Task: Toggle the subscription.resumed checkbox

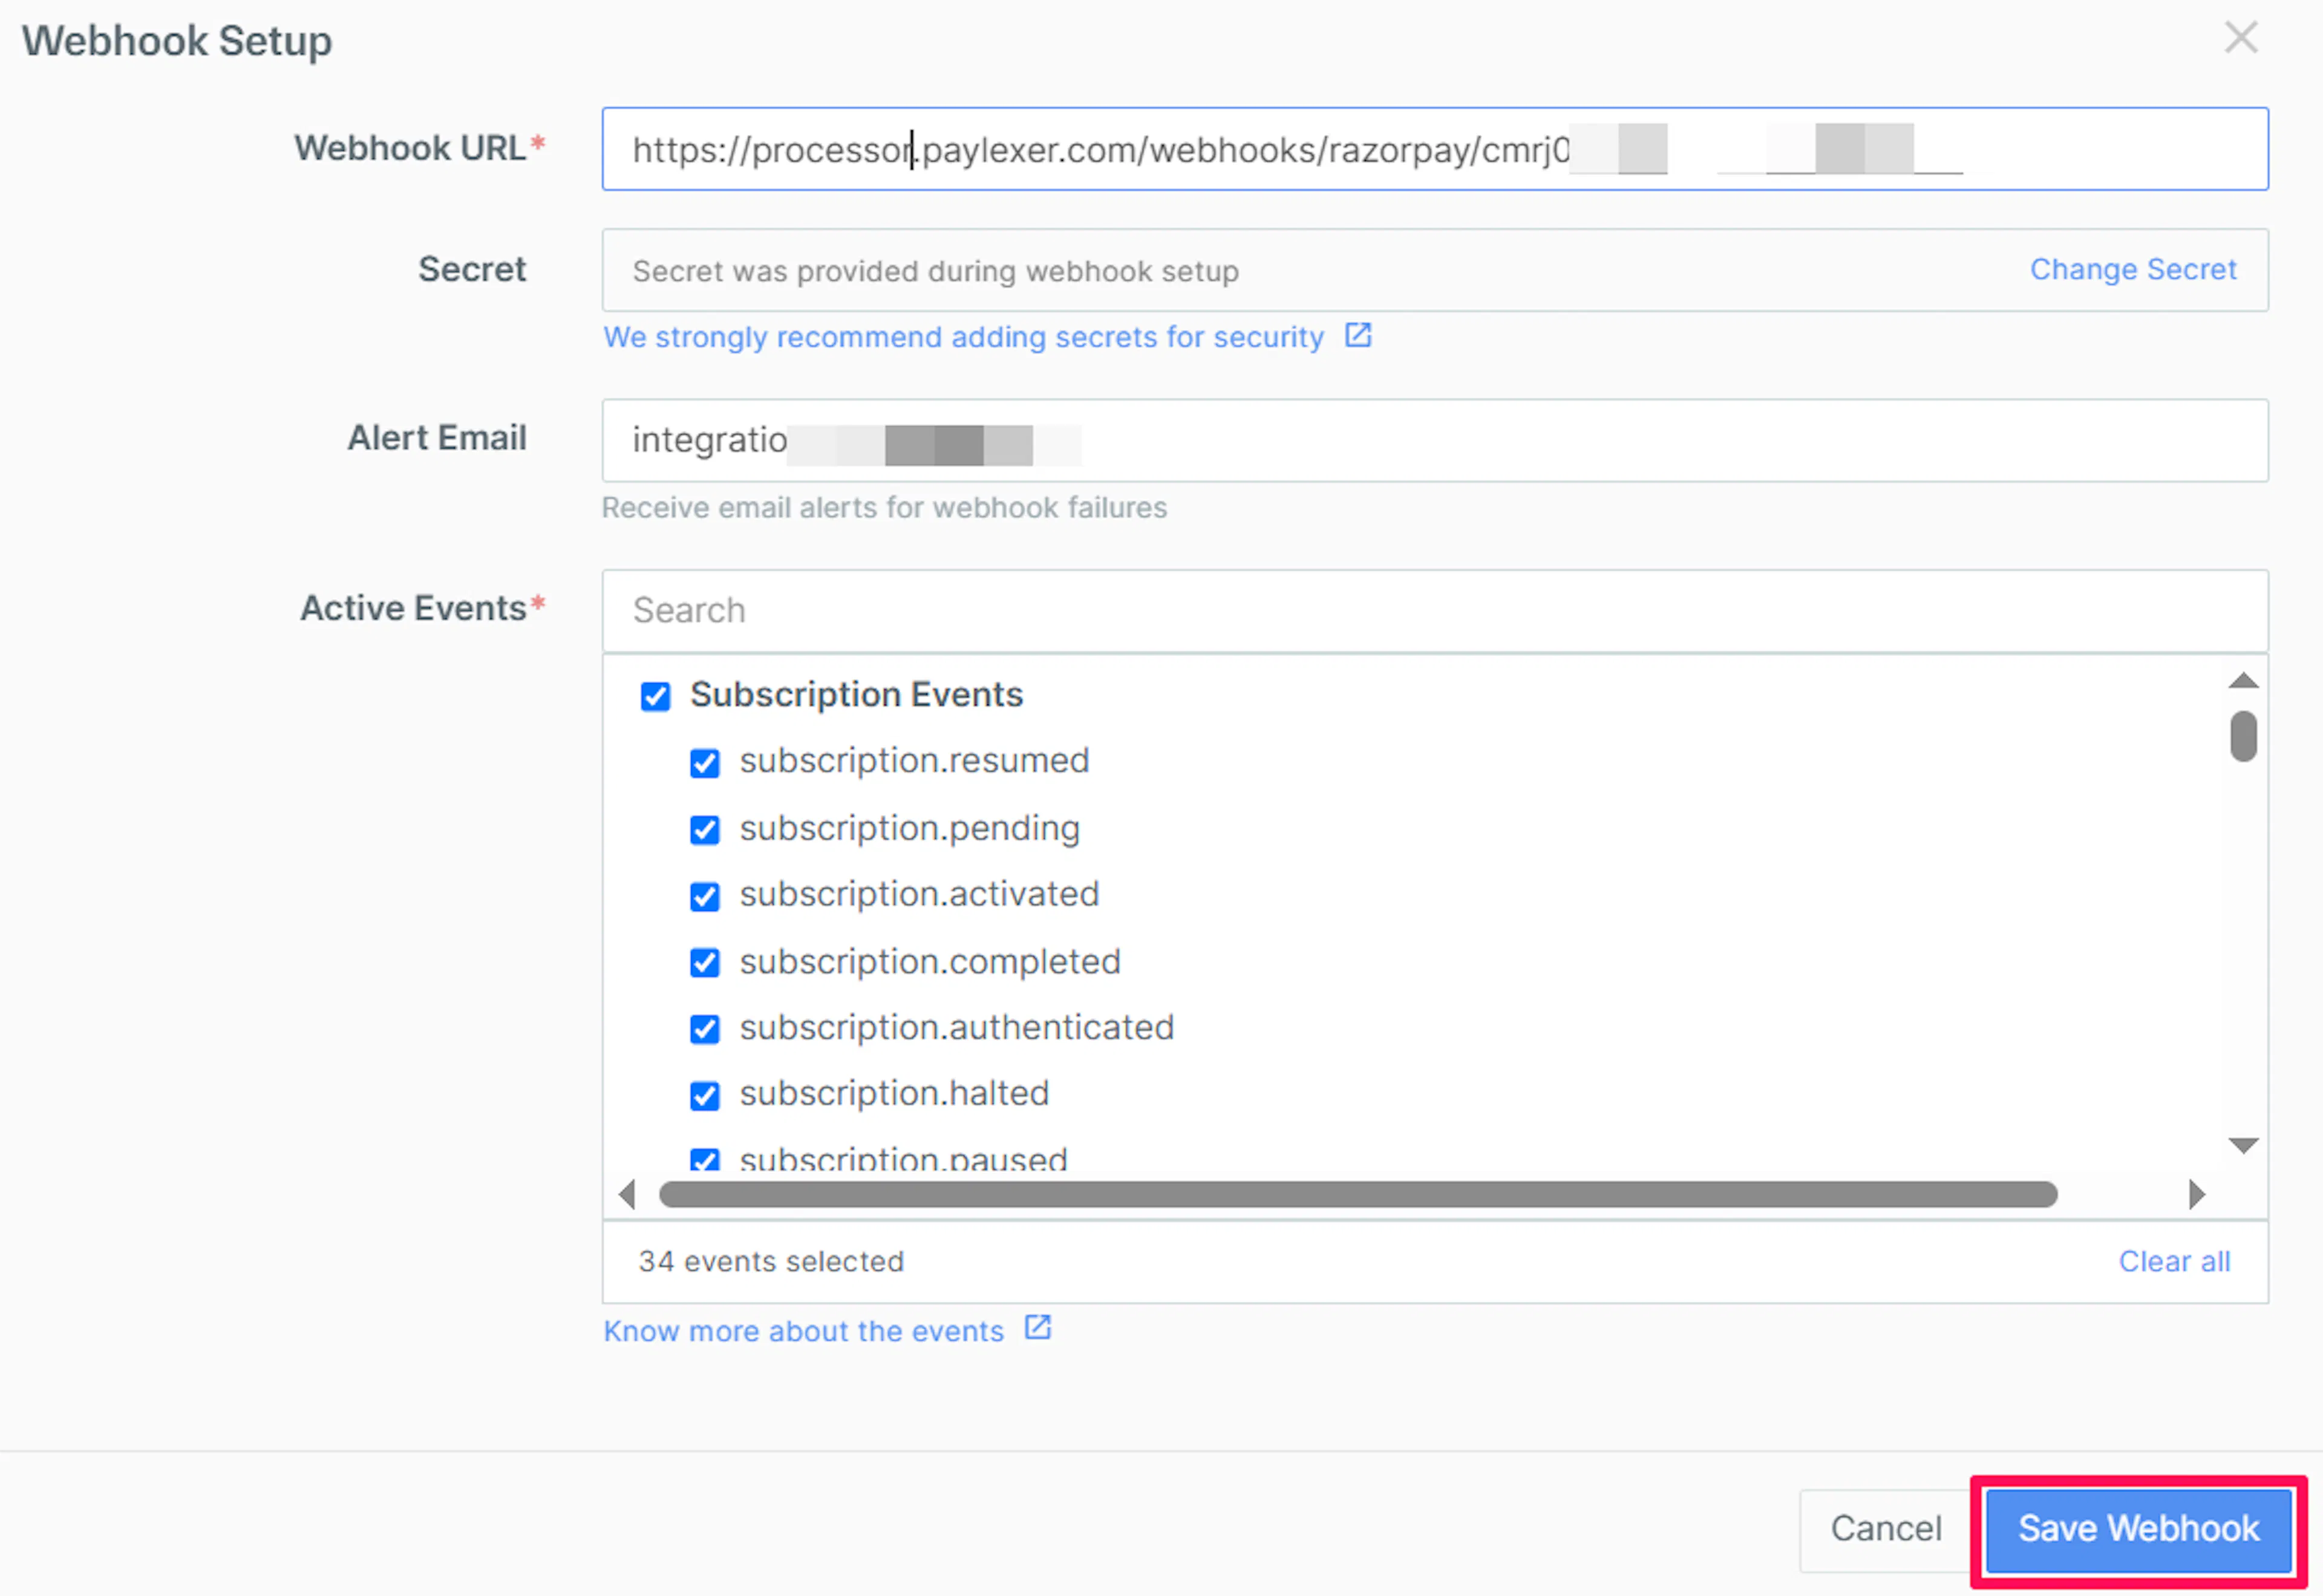Action: 705,763
